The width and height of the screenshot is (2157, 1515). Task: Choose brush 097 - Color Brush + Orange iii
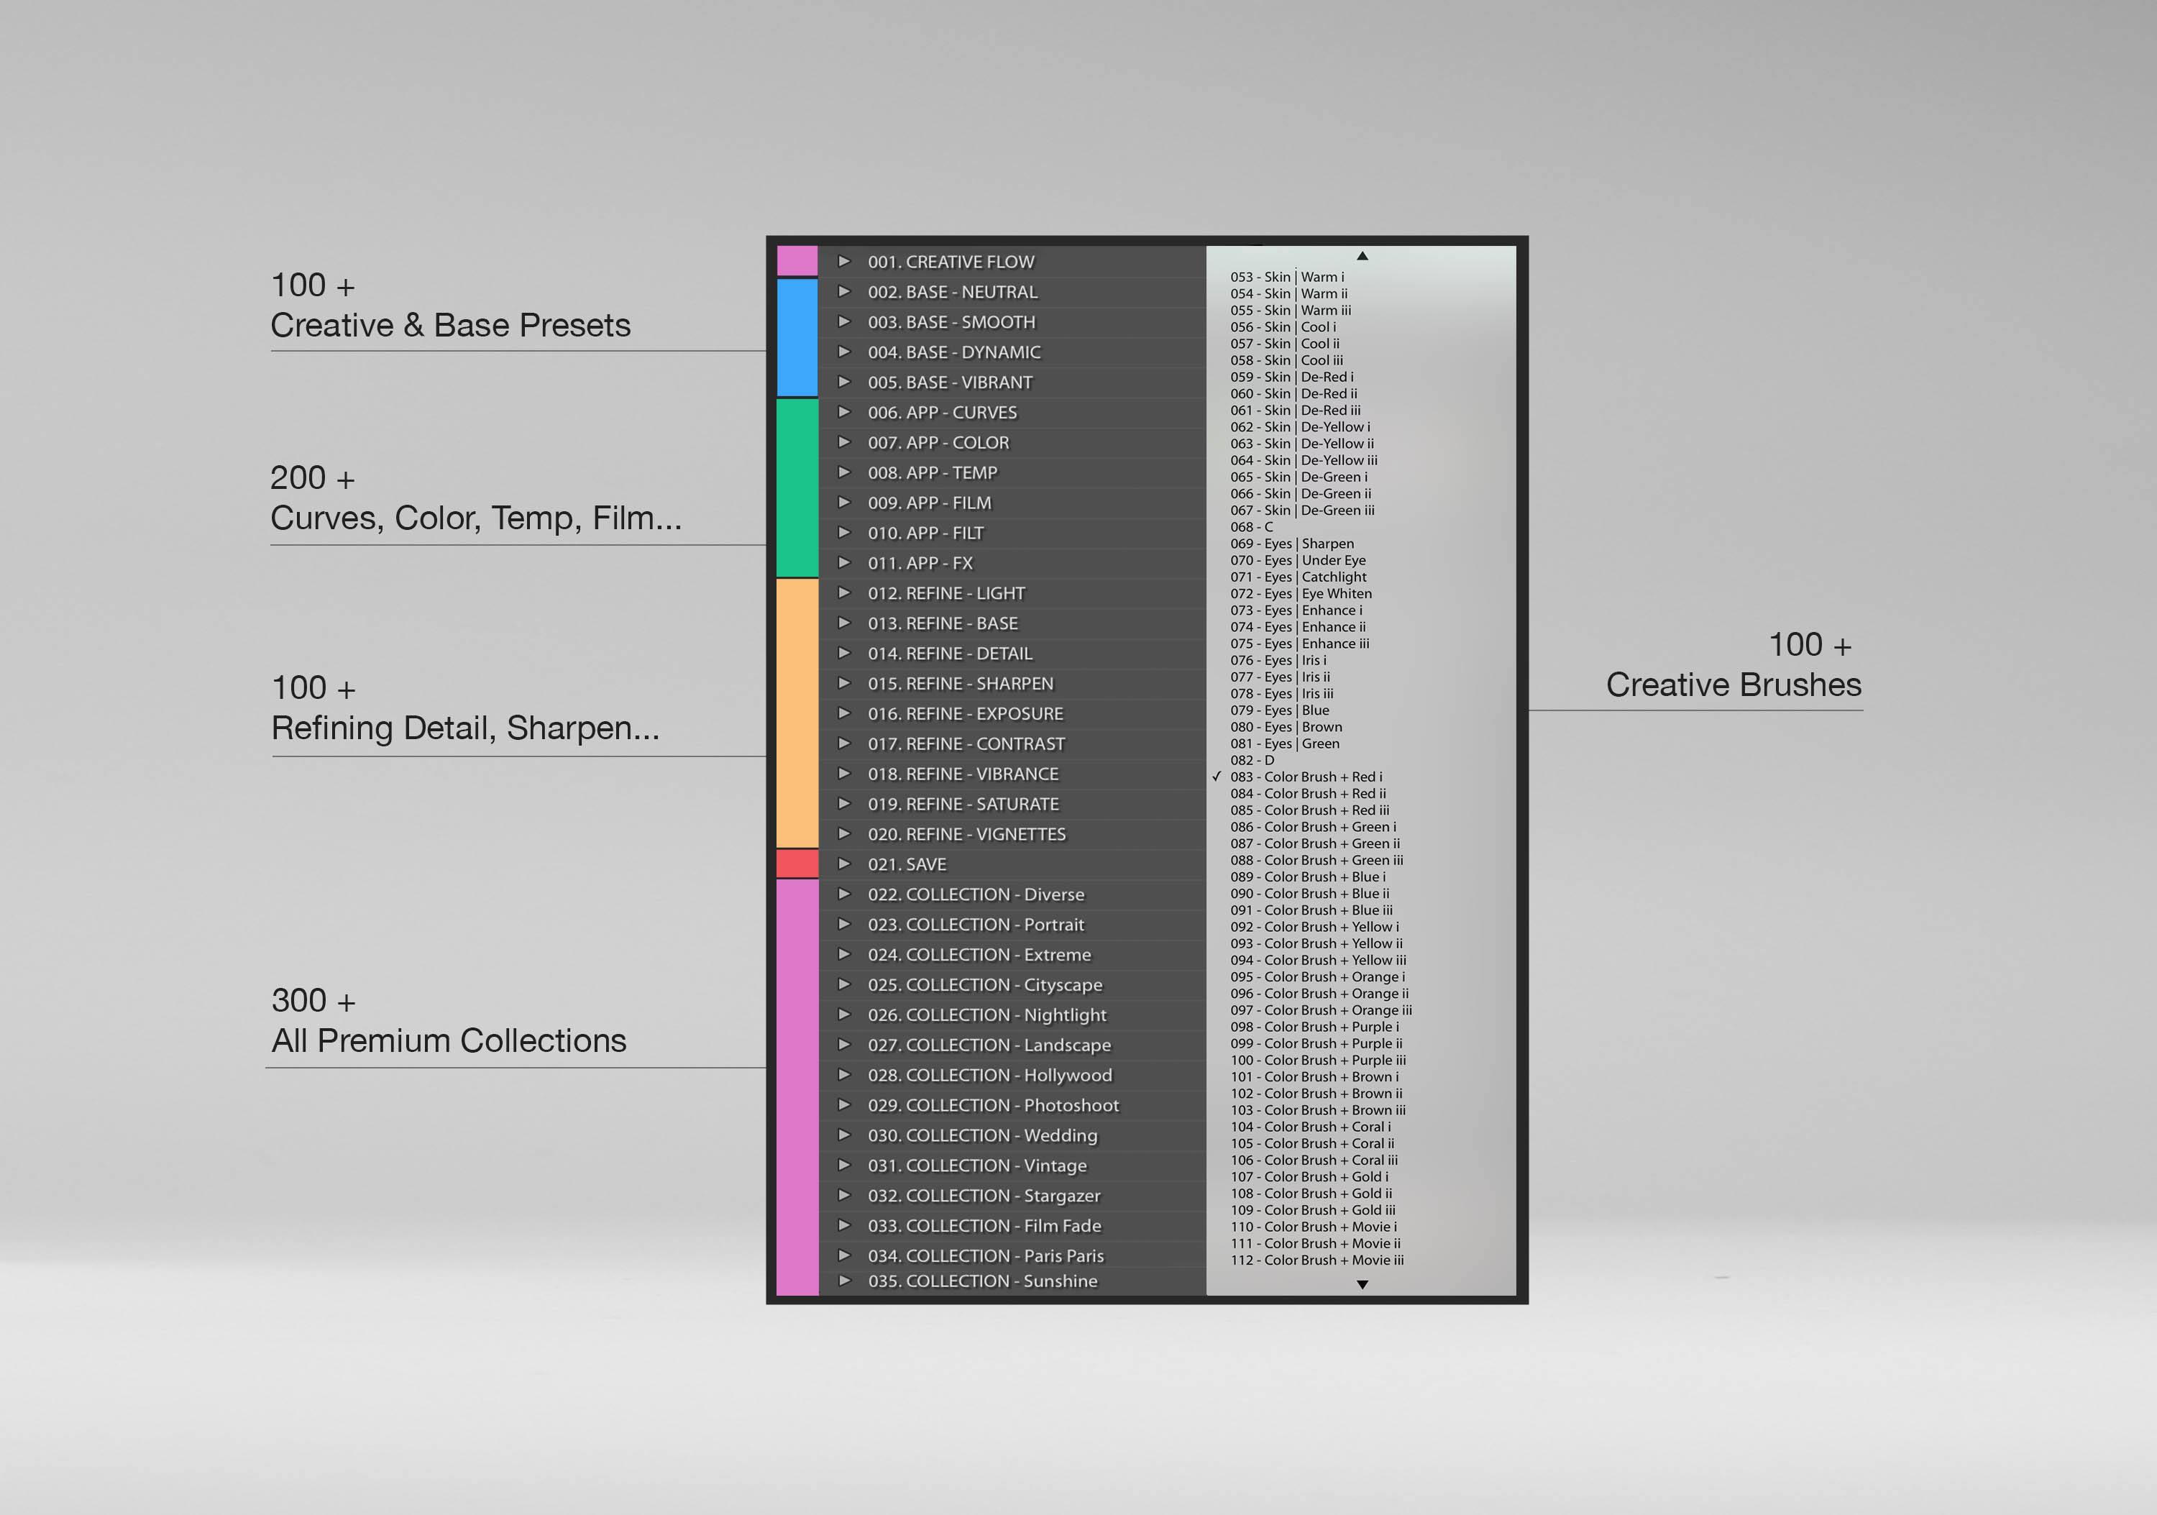click(1321, 1010)
